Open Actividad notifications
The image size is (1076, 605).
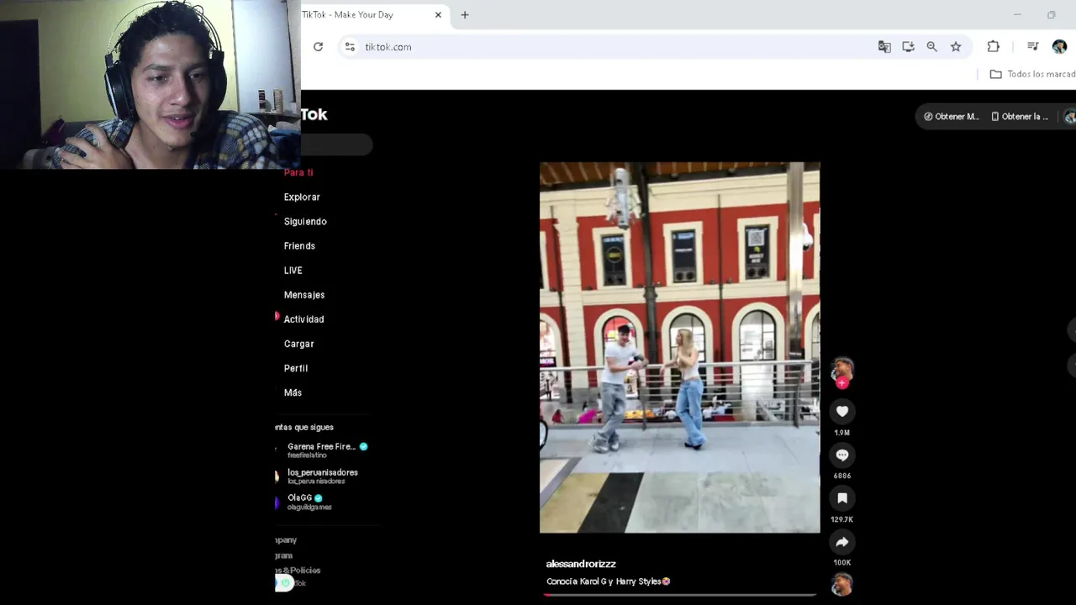303,319
